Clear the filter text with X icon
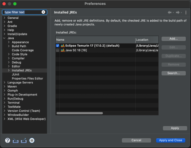191x148 pixels. tap(43, 12)
